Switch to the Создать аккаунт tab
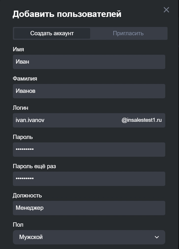Screen dimensions: 179x249 (52, 33)
